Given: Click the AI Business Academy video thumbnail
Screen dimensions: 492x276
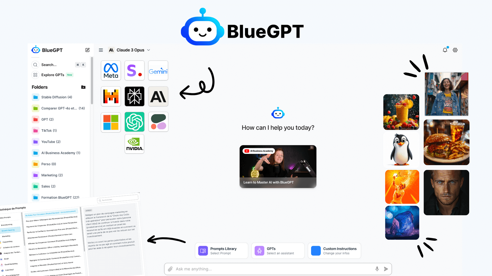Looking at the screenshot, I should 278,166.
